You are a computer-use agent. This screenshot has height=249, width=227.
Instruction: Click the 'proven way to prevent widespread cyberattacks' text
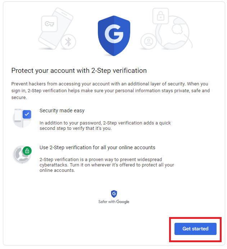click(x=106, y=165)
